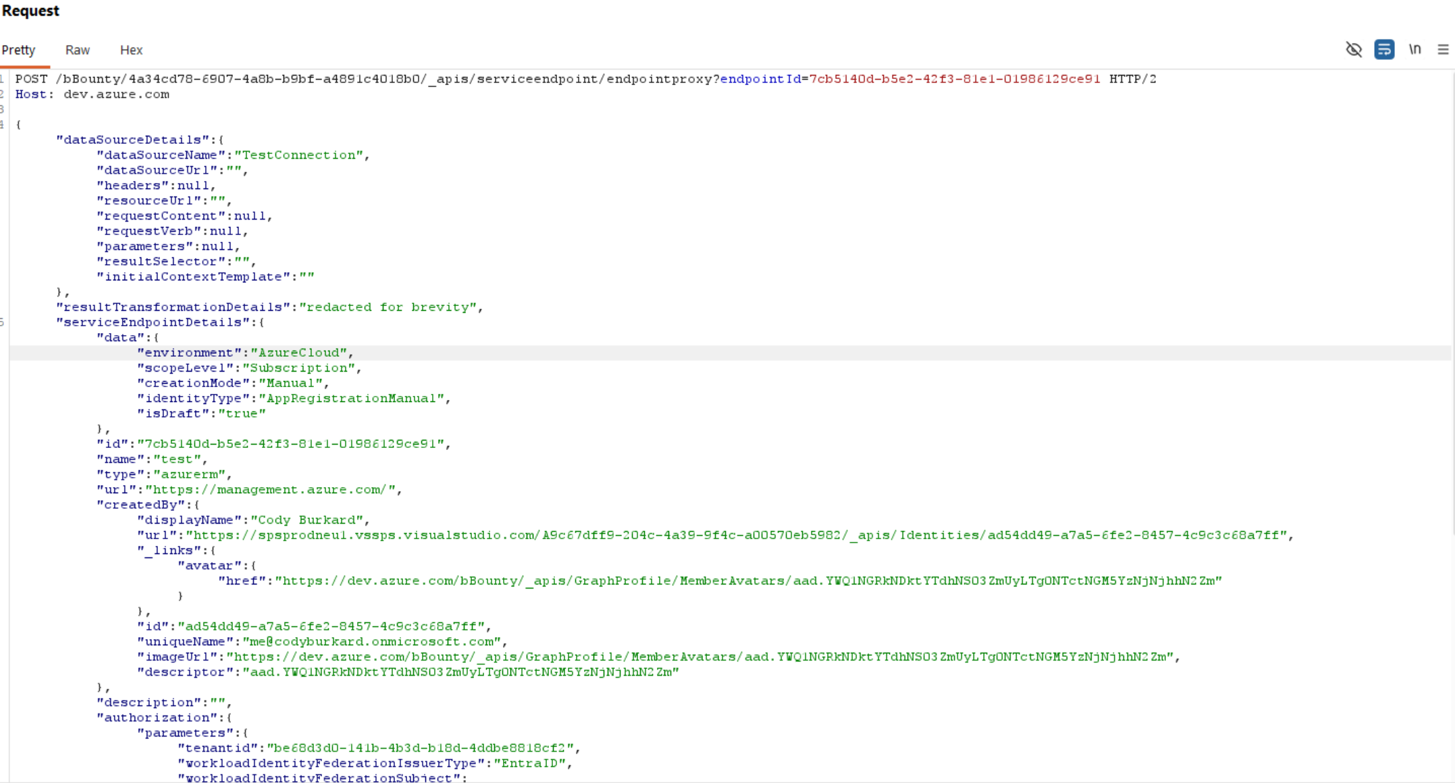This screenshot has height=783, width=1455.
Task: Click the highlighted "AzureCloud" environment value
Action: (299, 353)
